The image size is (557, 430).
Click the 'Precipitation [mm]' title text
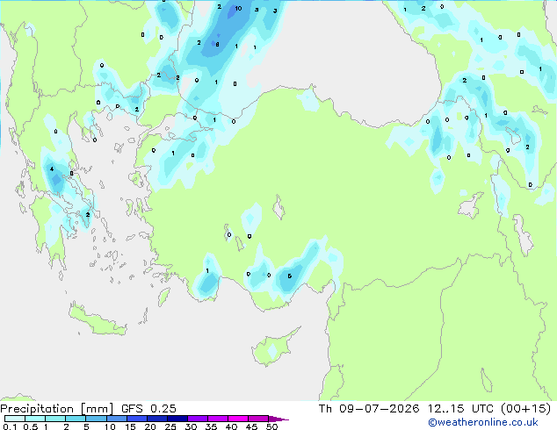click(x=57, y=409)
